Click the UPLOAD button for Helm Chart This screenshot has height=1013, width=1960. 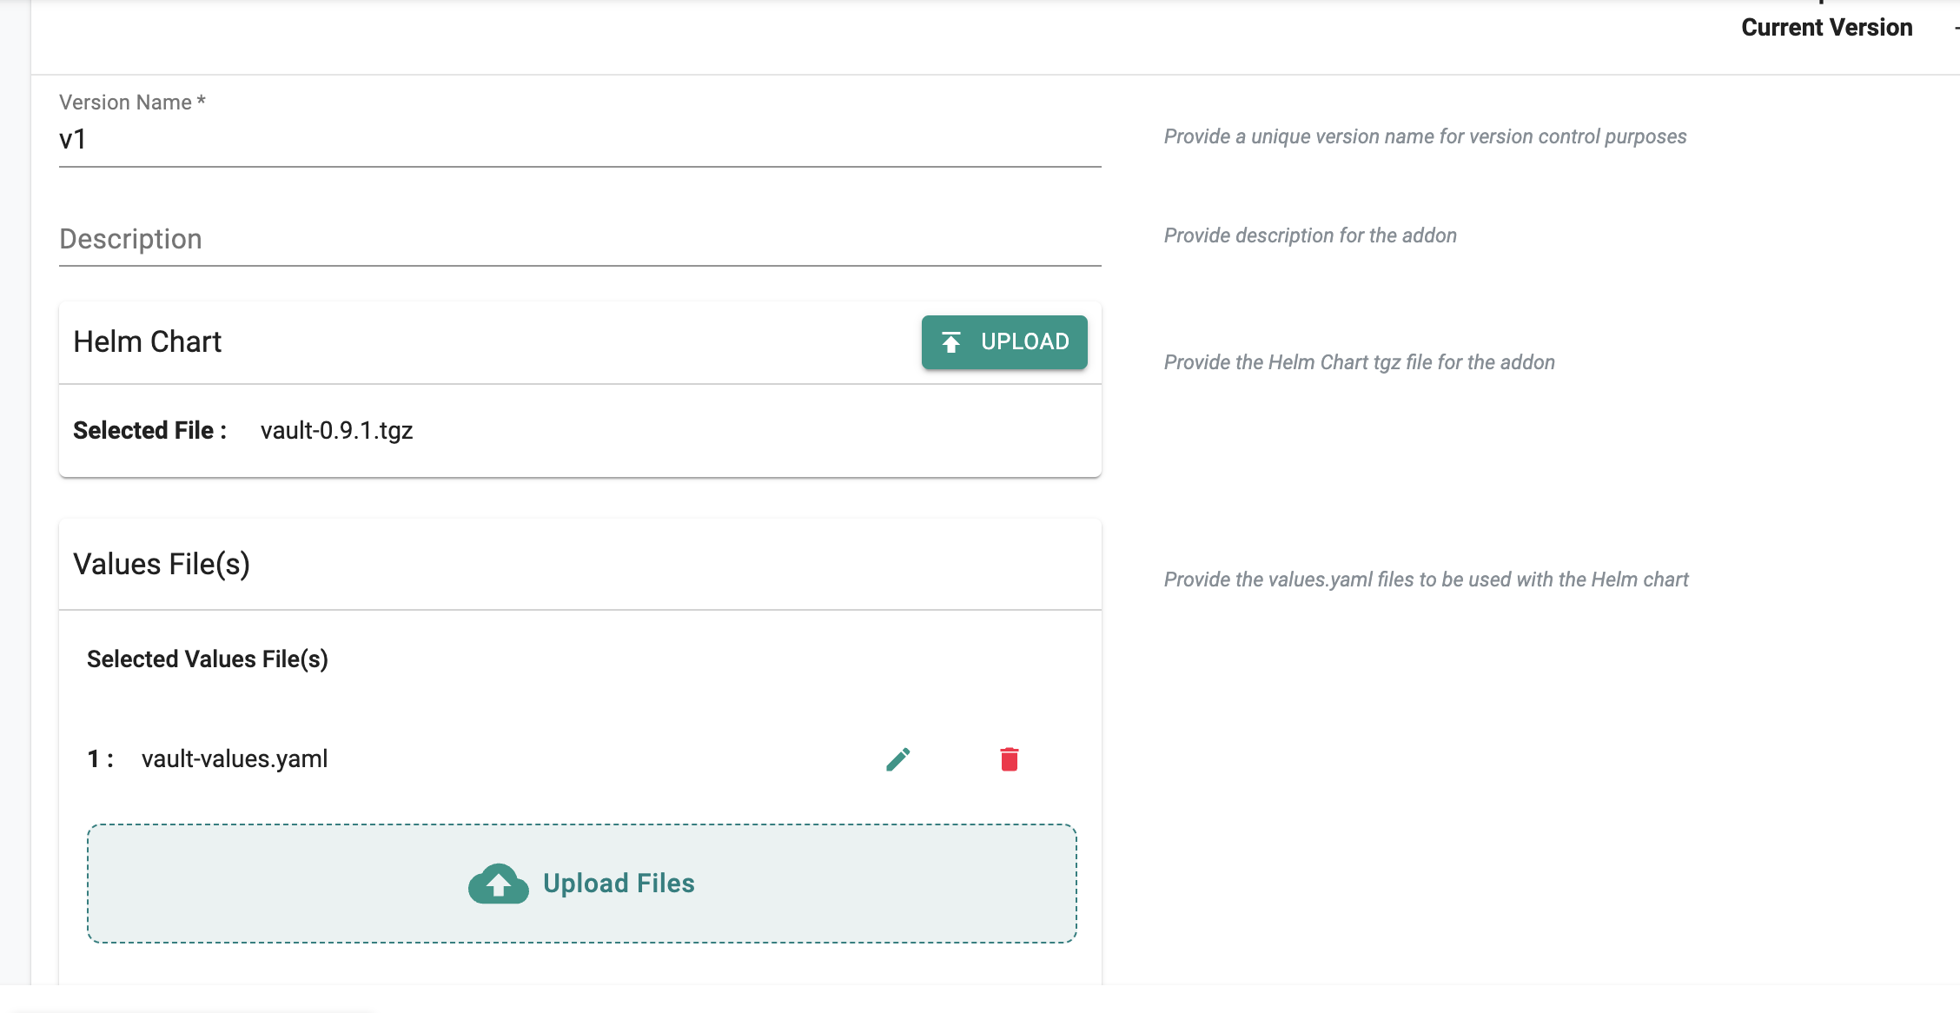[x=1004, y=342]
